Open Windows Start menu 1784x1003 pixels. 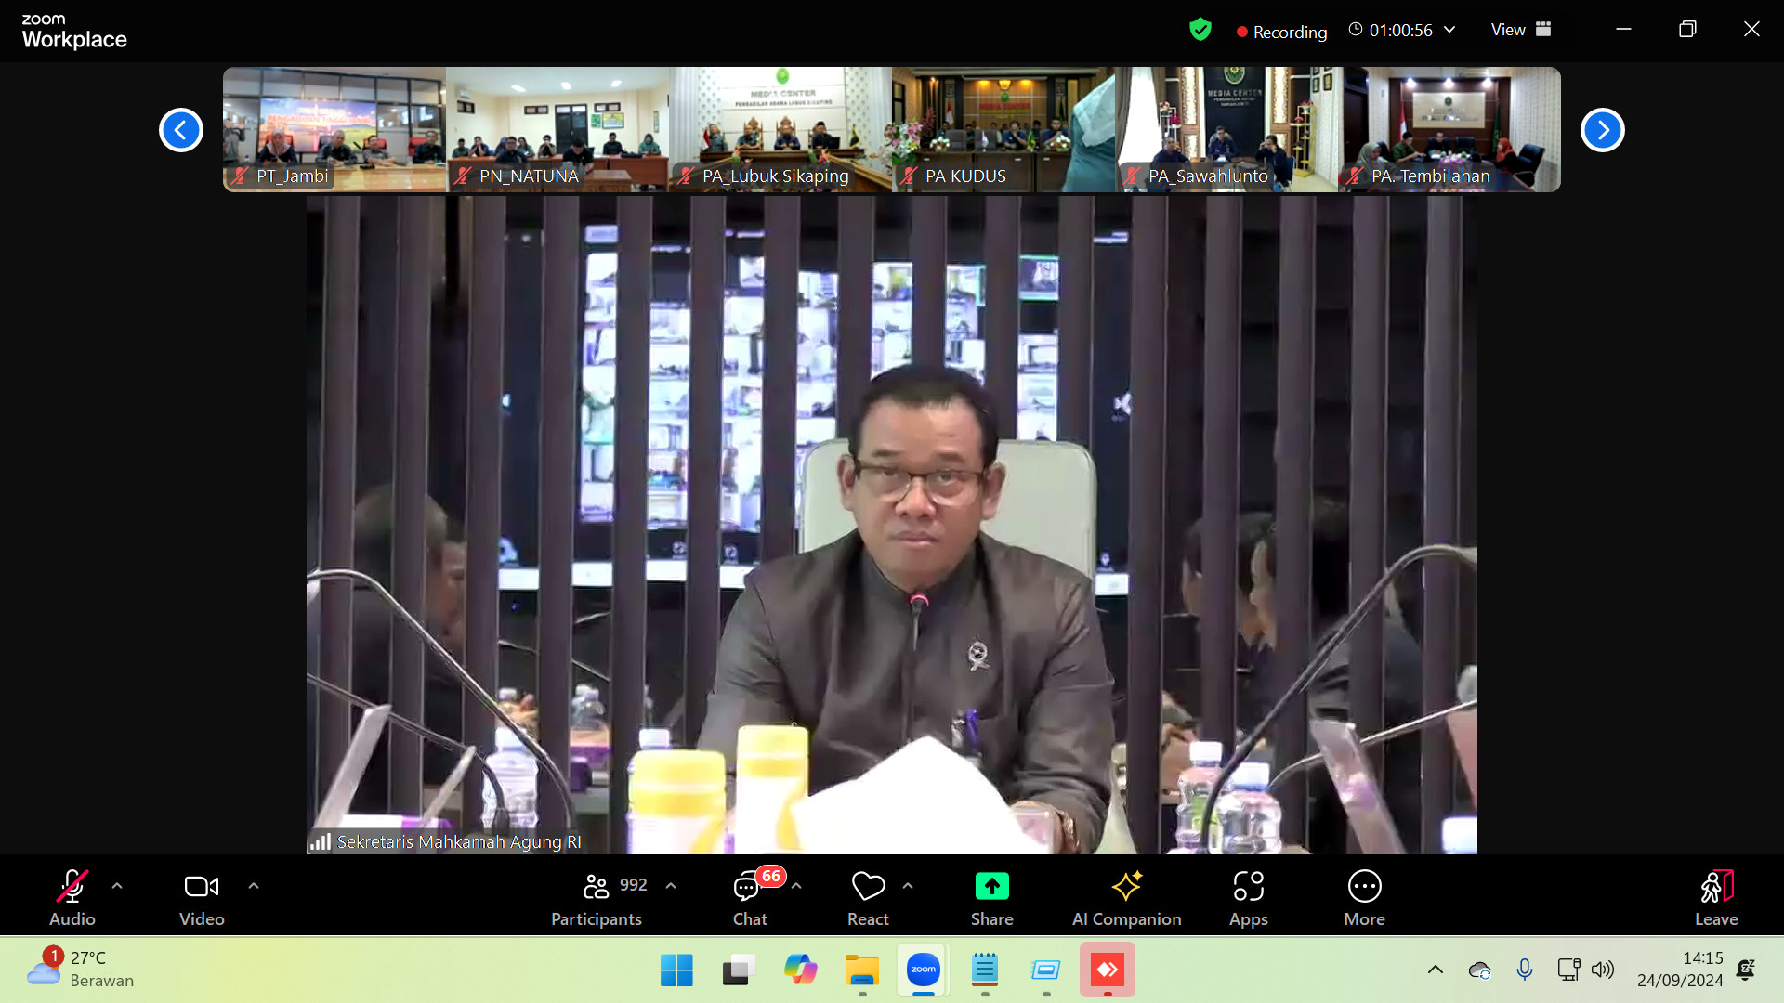(x=676, y=970)
